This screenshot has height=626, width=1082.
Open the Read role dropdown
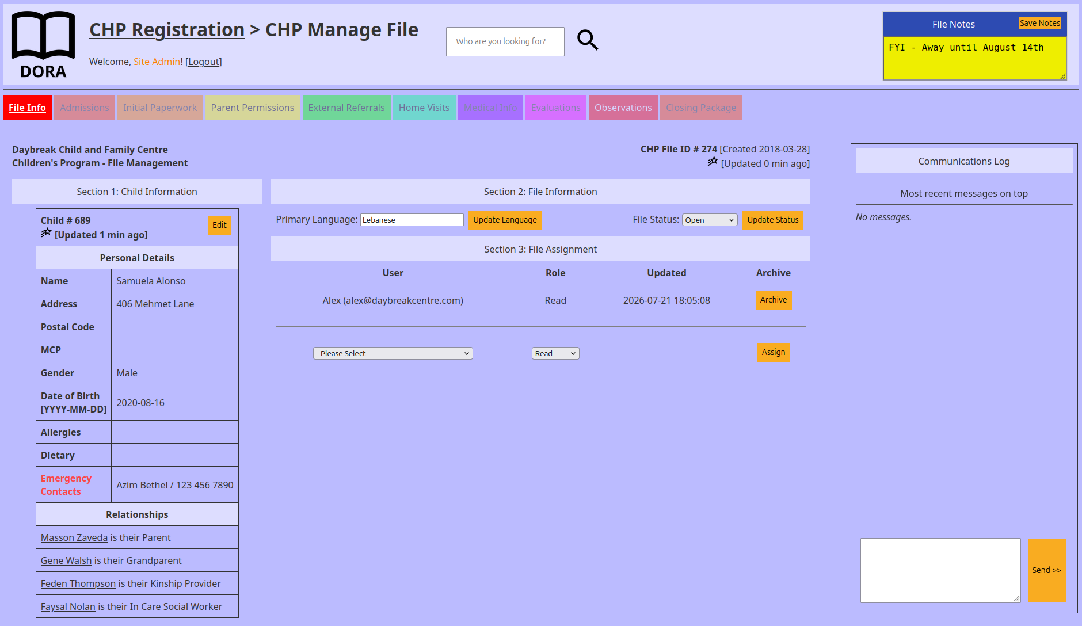(x=555, y=353)
